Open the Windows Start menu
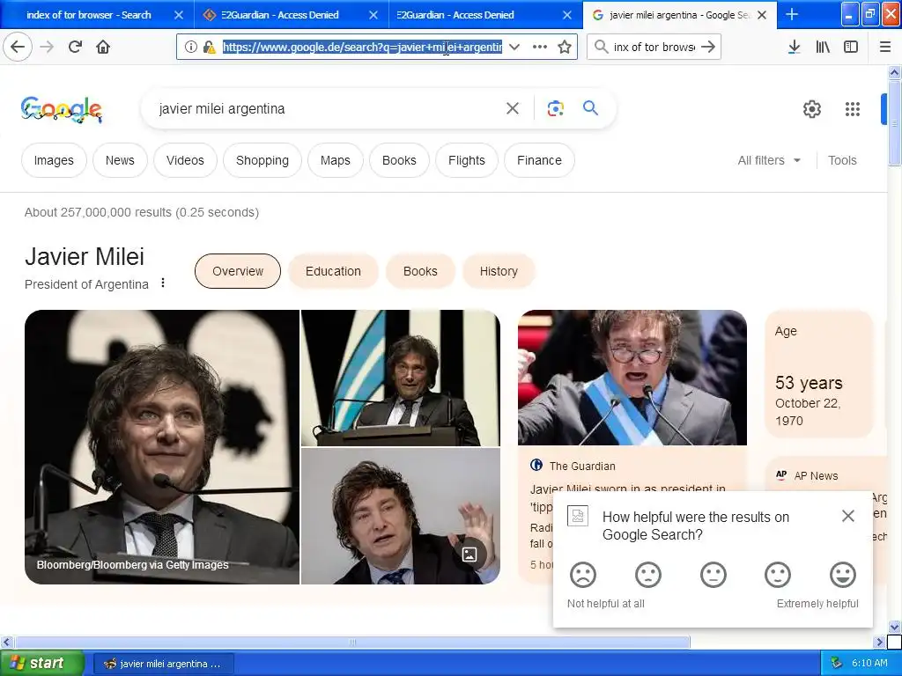902x676 pixels. [41, 664]
